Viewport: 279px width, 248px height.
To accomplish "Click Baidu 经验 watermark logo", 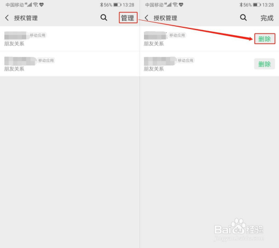I will 239,230.
